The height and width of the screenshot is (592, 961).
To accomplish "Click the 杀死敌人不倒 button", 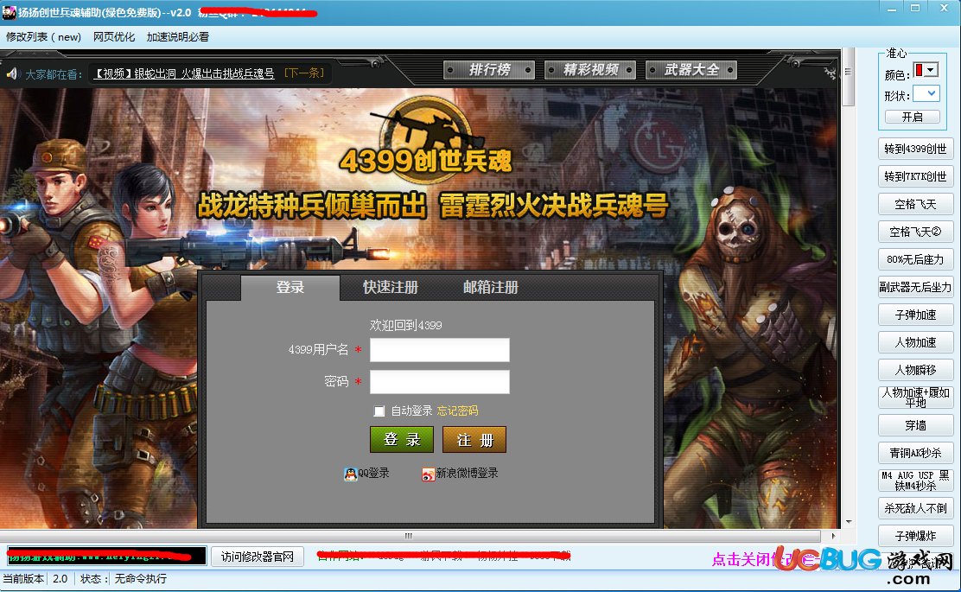I will point(916,508).
